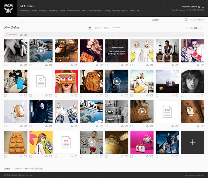Check the box under the PDF document tile

point(56,156)
